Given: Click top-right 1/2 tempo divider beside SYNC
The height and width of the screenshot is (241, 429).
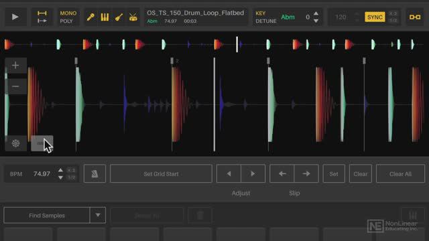Looking at the screenshot, I should click(393, 21).
